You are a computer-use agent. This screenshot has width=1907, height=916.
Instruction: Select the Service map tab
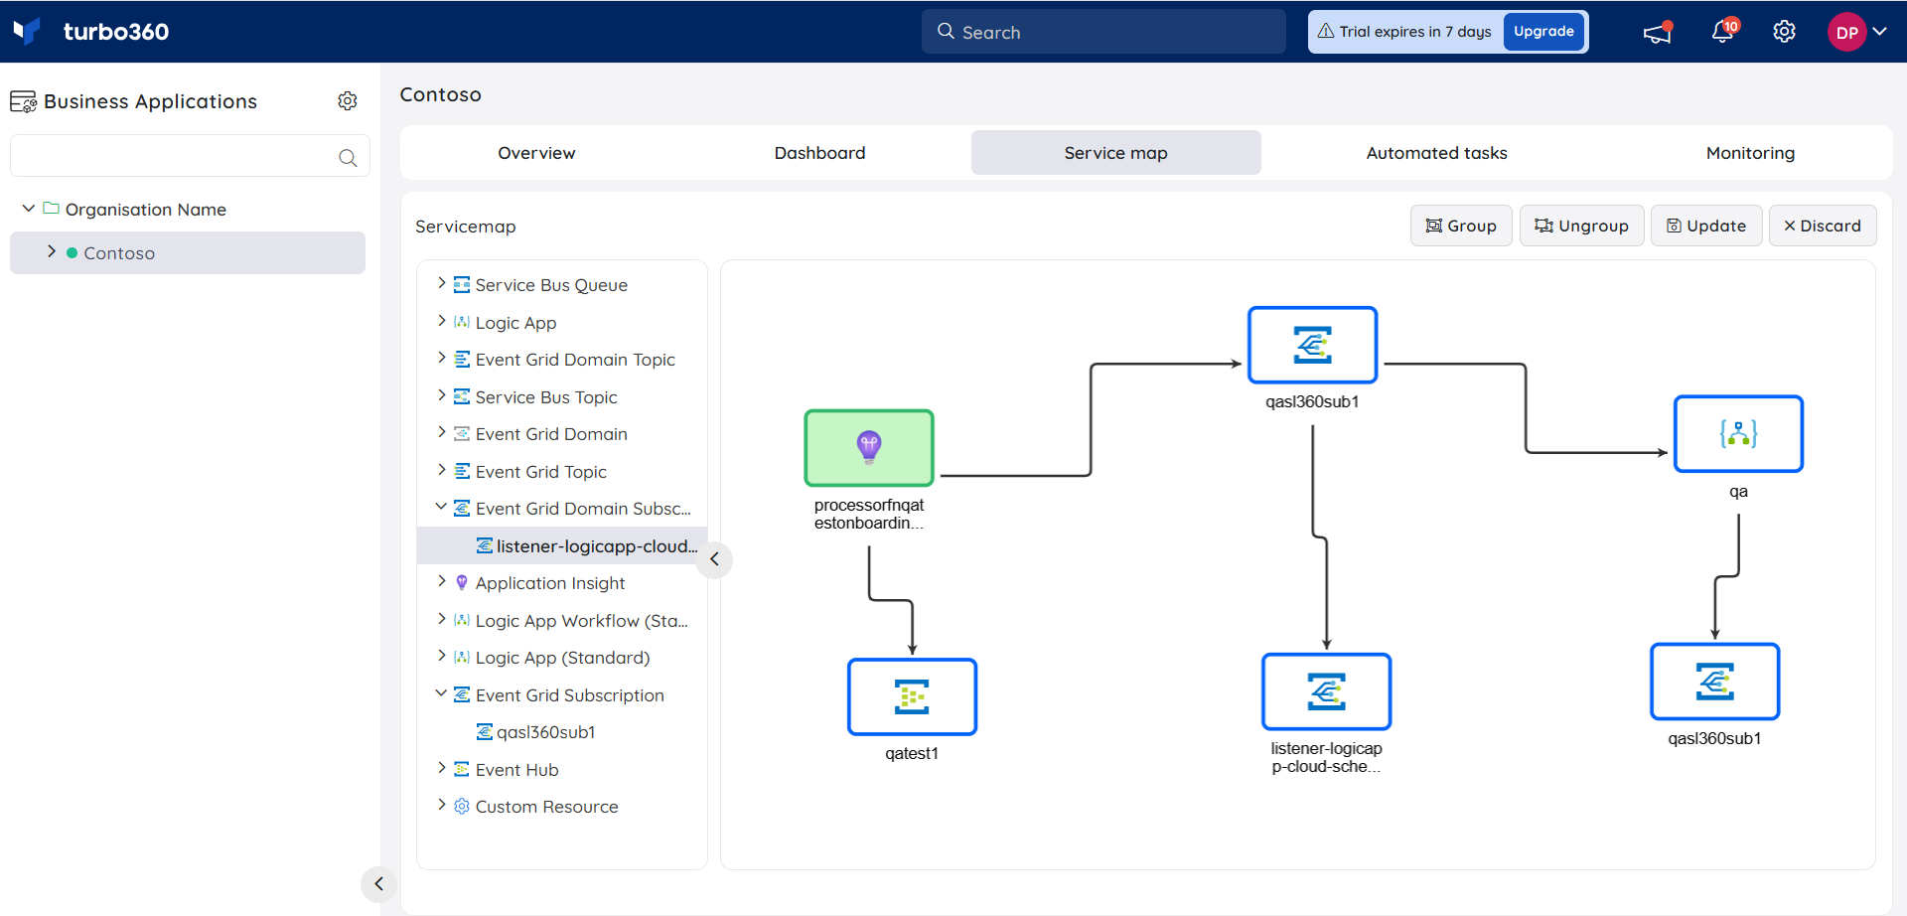[1116, 153]
